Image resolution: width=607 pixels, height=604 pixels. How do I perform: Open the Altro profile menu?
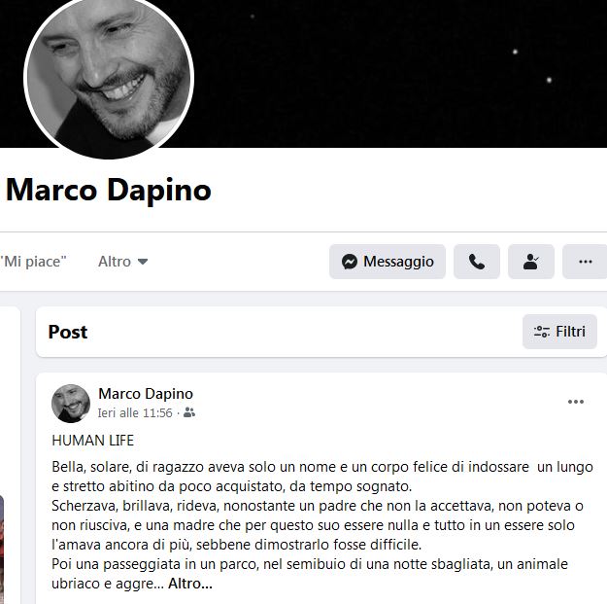122,262
